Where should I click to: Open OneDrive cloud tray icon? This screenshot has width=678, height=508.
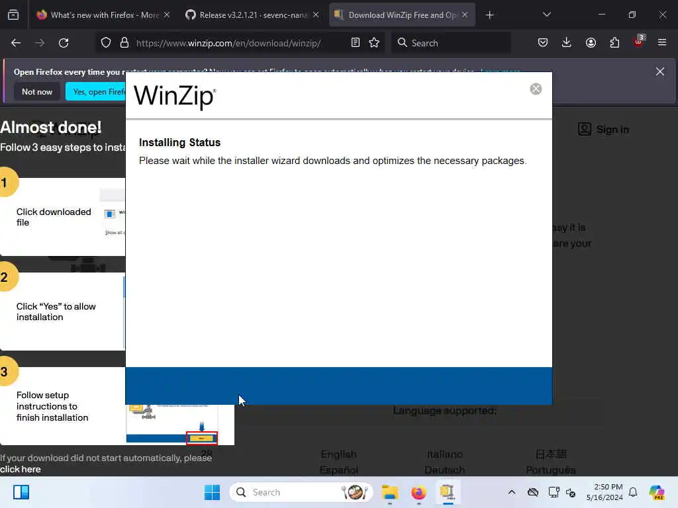(x=533, y=492)
